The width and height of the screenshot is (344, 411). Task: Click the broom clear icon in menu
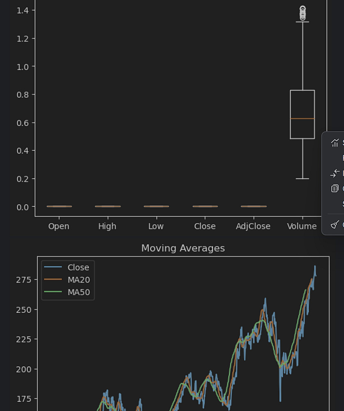335,224
